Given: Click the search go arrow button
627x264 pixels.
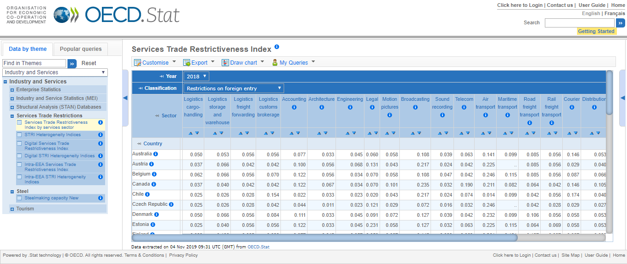Looking at the screenshot, I should coord(620,23).
